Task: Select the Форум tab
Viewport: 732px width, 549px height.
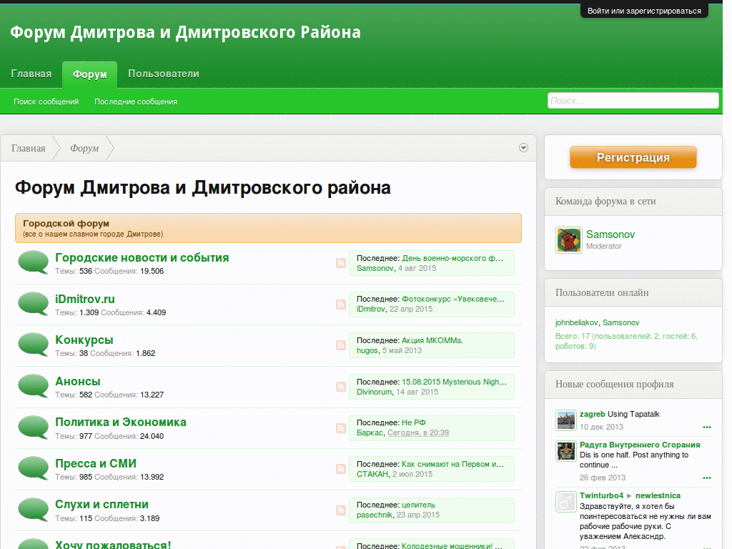Action: 89,74
